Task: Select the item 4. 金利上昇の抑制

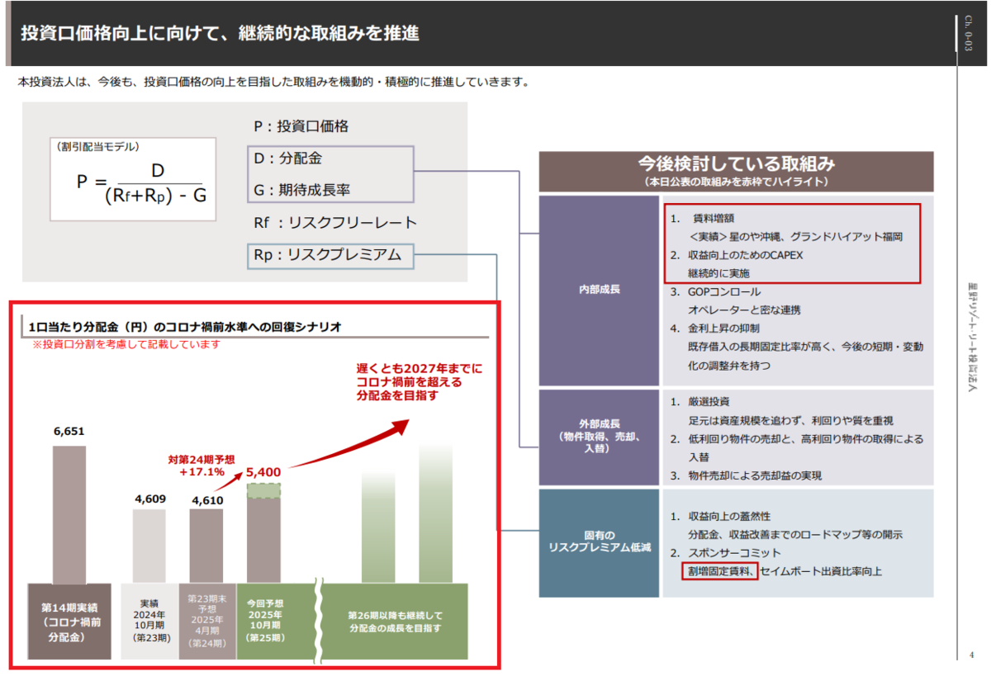Action: point(715,328)
